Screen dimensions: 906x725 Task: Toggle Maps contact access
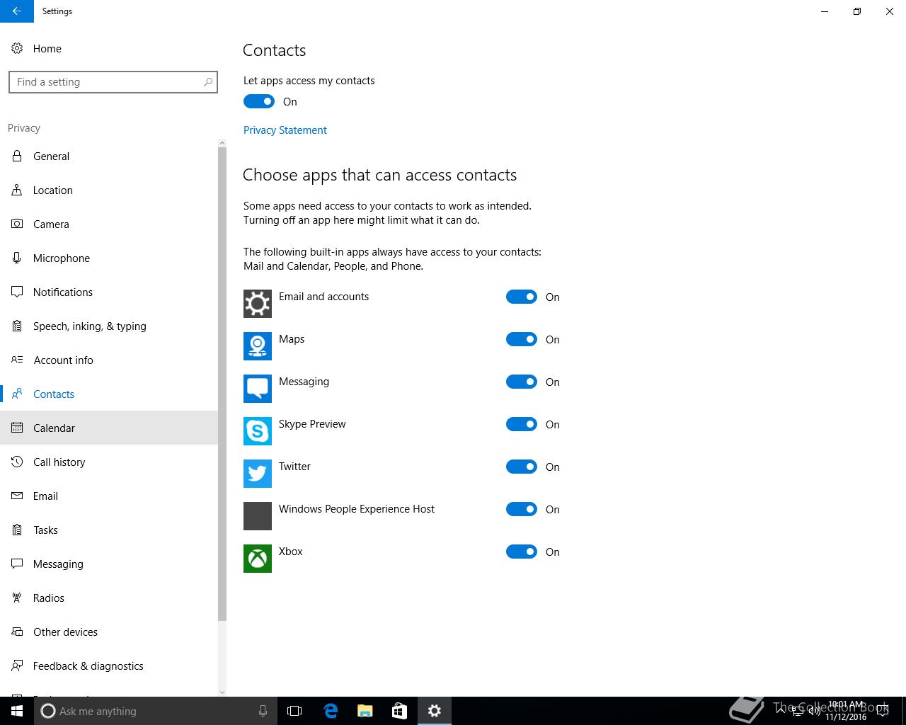click(x=522, y=339)
